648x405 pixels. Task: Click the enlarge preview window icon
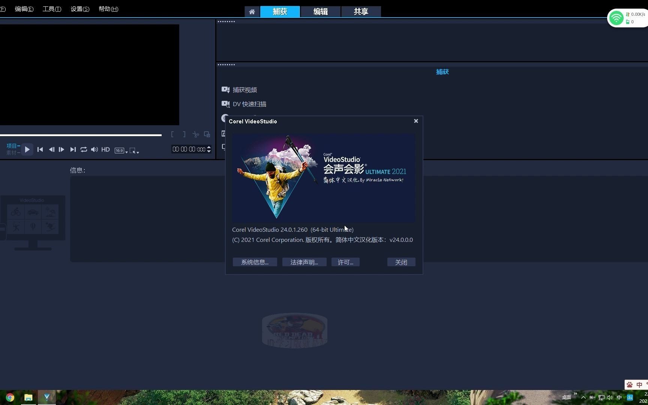point(207,134)
